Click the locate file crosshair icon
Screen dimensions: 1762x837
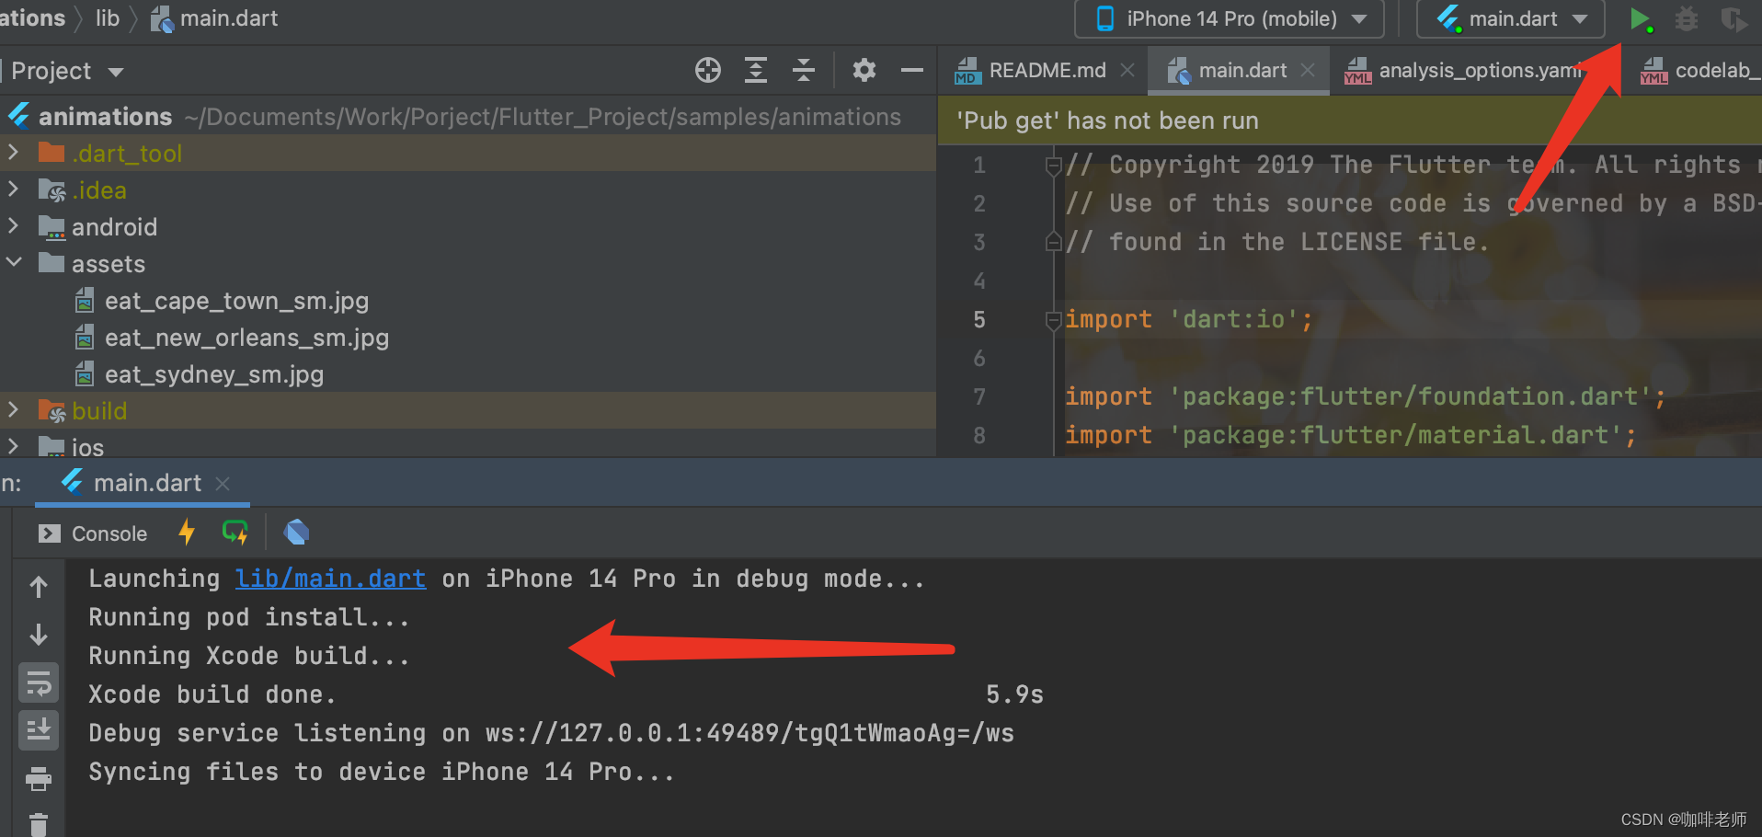pos(707,70)
